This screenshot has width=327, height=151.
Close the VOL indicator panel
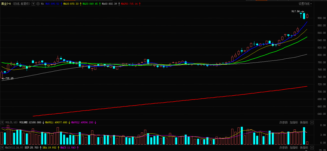pos(312,122)
